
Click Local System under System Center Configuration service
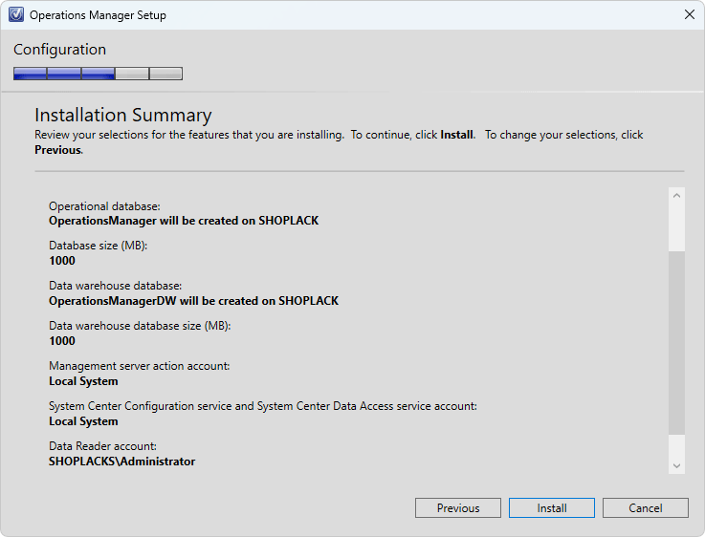click(83, 421)
